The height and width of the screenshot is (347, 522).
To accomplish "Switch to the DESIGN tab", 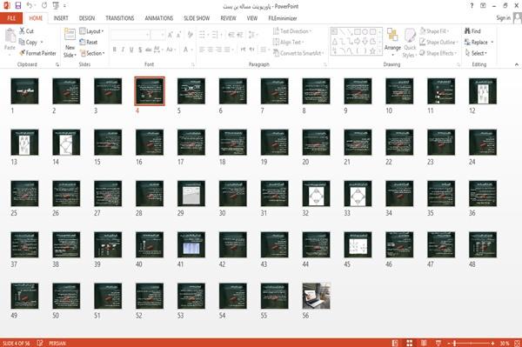I will pyautogui.click(x=87, y=18).
